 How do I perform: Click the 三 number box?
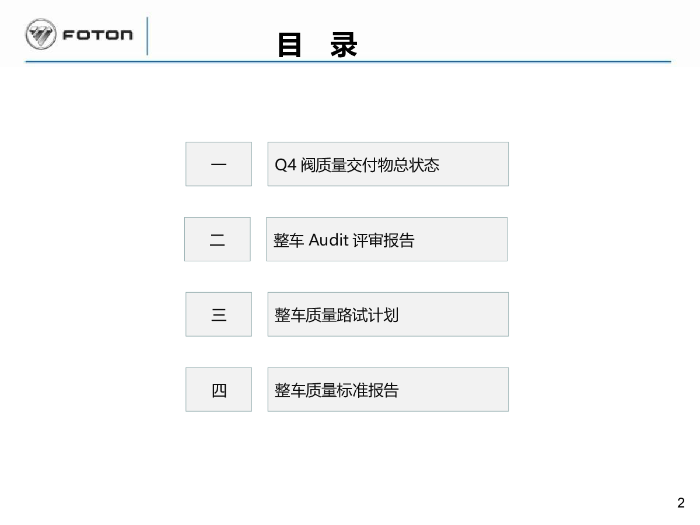(x=219, y=314)
